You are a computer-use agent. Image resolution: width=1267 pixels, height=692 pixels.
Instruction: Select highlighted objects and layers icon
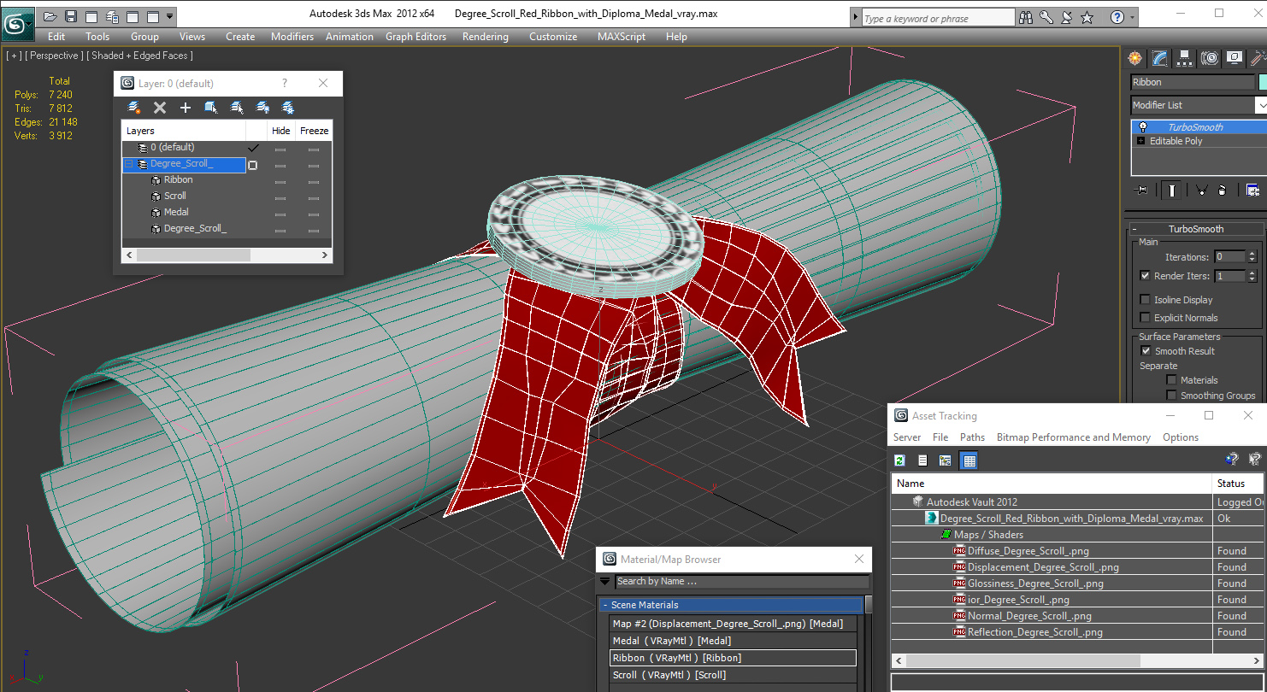point(211,108)
